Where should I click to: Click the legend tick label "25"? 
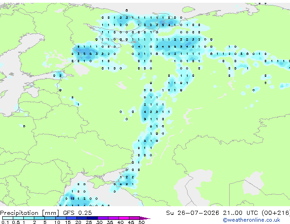(89, 222)
